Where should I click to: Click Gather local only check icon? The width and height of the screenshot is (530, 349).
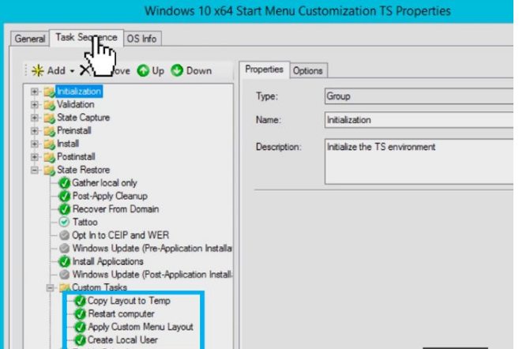click(x=64, y=183)
